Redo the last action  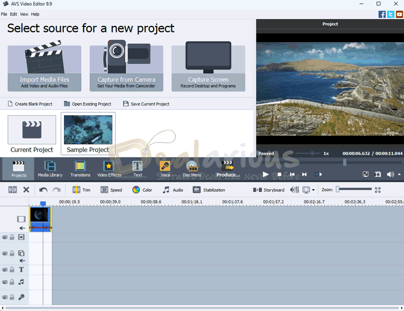tap(57, 190)
